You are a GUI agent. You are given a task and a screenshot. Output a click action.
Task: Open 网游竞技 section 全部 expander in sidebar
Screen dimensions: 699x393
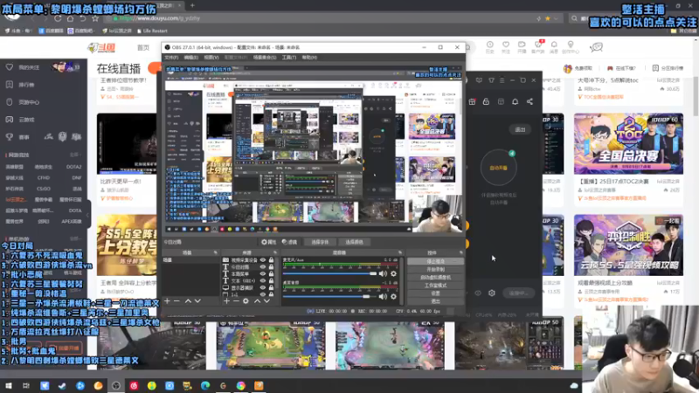click(x=74, y=155)
